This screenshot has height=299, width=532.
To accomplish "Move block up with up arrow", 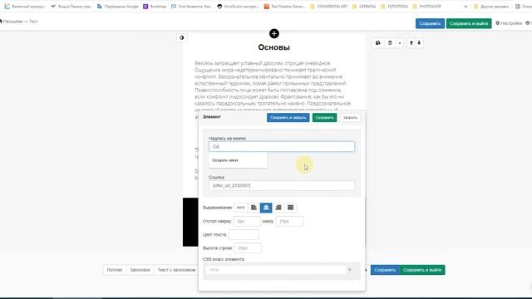I will 411,42.
